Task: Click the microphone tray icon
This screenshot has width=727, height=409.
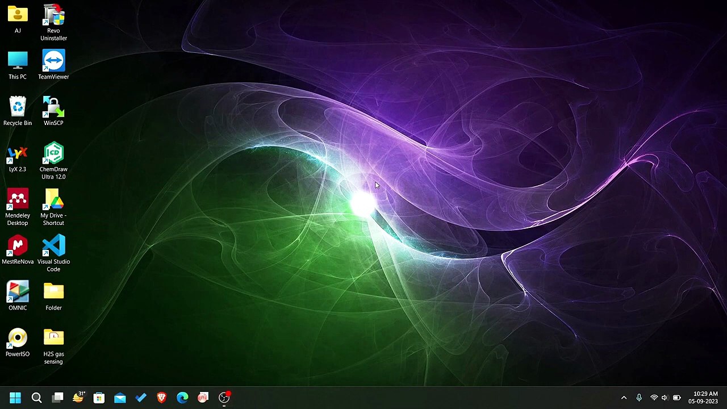Action: pyautogui.click(x=639, y=398)
